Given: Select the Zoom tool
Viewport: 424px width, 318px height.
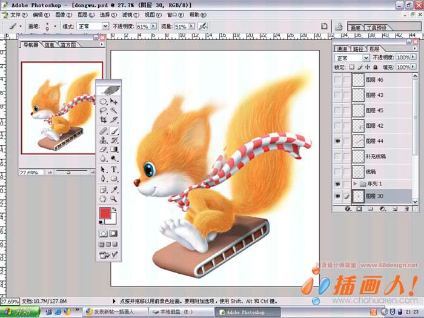Looking at the screenshot, I should click(x=114, y=199).
